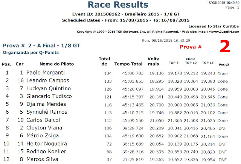Select the TOP 15 column header
Image resolution: width=241 pixels, height=164 pixels.
(x=208, y=63)
